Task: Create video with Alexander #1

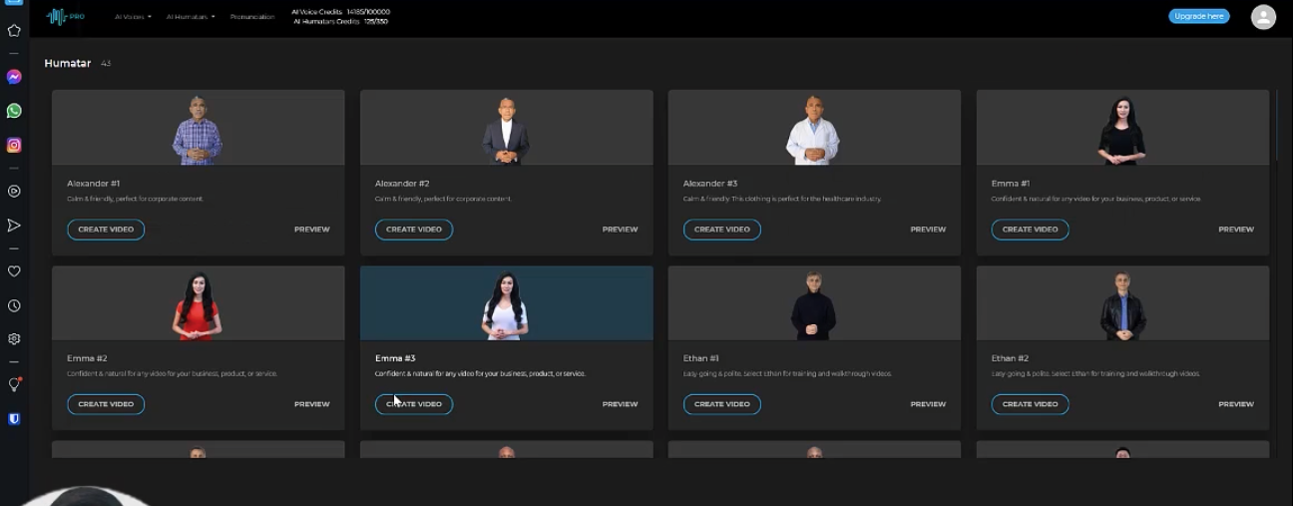Action: click(106, 230)
